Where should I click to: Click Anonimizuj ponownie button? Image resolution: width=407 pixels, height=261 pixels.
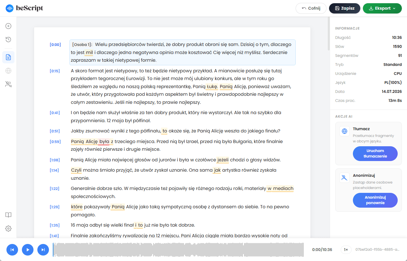click(x=375, y=200)
